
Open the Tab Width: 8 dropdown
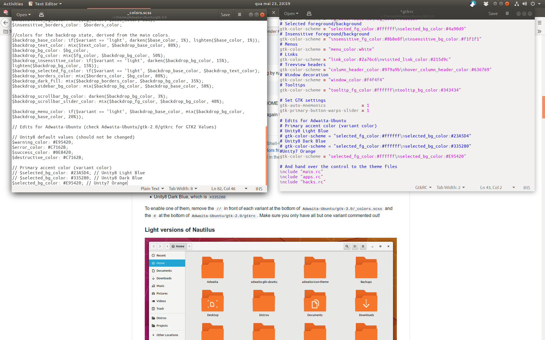(x=183, y=188)
